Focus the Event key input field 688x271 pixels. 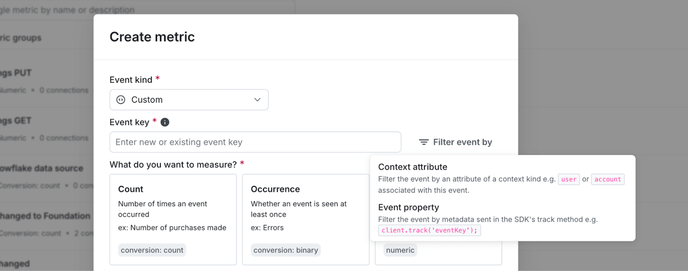(255, 142)
